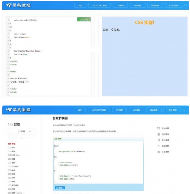Screen dimensions: 190x194
Task: Open the red CSS 教程 sidebar link
Action: [12, 144]
